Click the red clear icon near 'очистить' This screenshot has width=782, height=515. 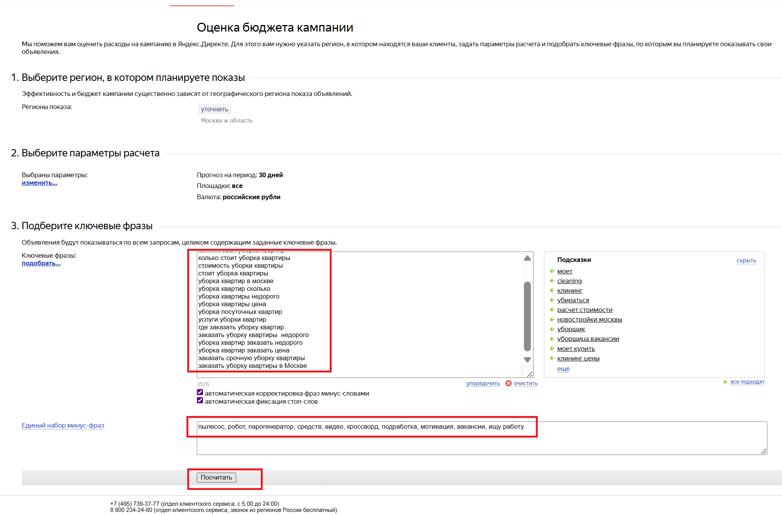click(x=508, y=383)
